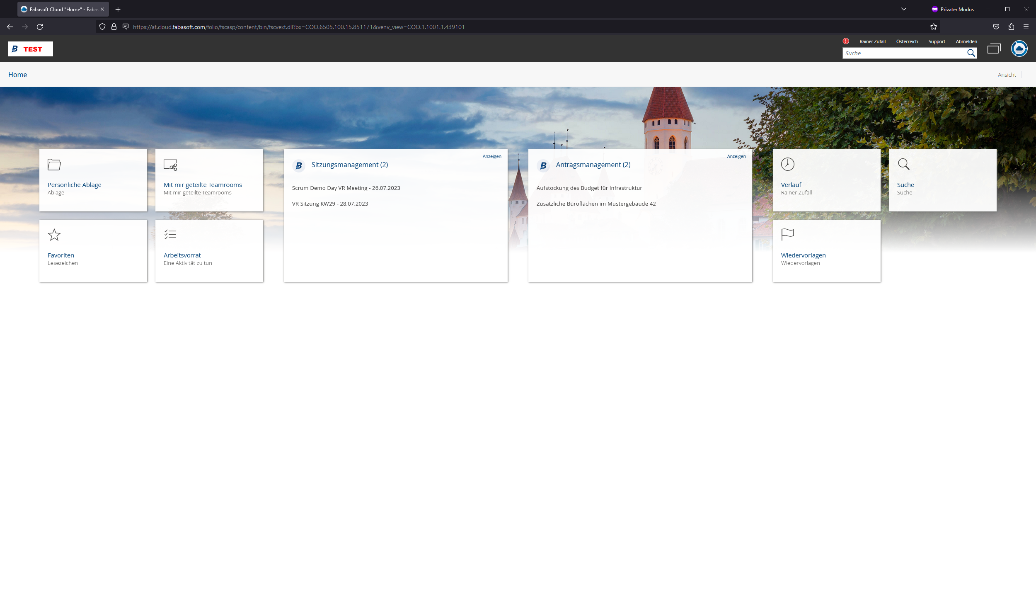Image resolution: width=1036 pixels, height=597 pixels.
Task: Click the Verlauf clock icon
Action: pos(788,164)
